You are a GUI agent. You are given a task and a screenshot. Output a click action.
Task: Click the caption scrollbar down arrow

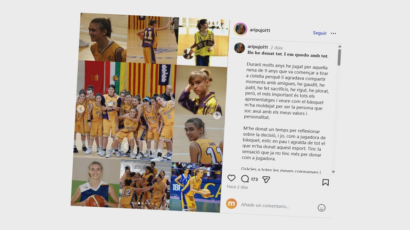coord(333,172)
